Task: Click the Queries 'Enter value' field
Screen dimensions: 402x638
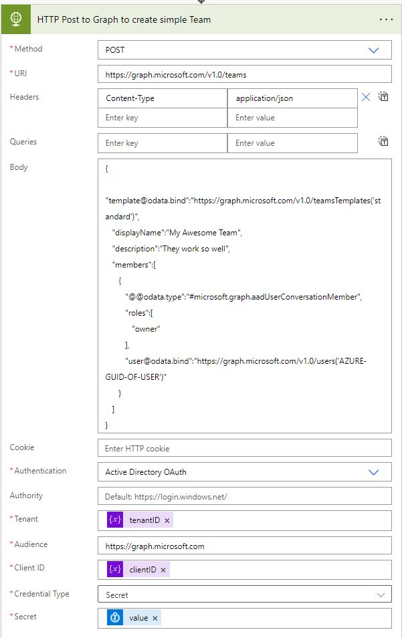Action: (x=292, y=143)
